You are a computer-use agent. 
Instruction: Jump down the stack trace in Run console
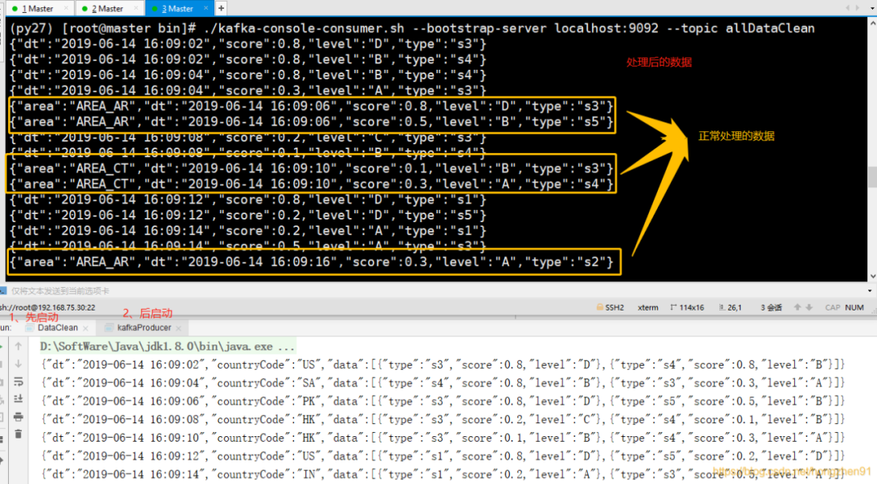[x=19, y=364]
